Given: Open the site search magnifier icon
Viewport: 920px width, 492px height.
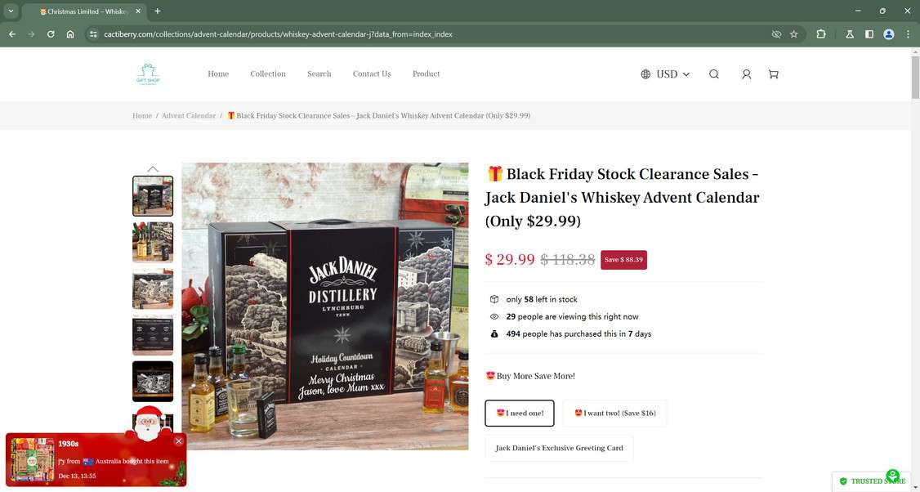Looking at the screenshot, I should tap(713, 74).
